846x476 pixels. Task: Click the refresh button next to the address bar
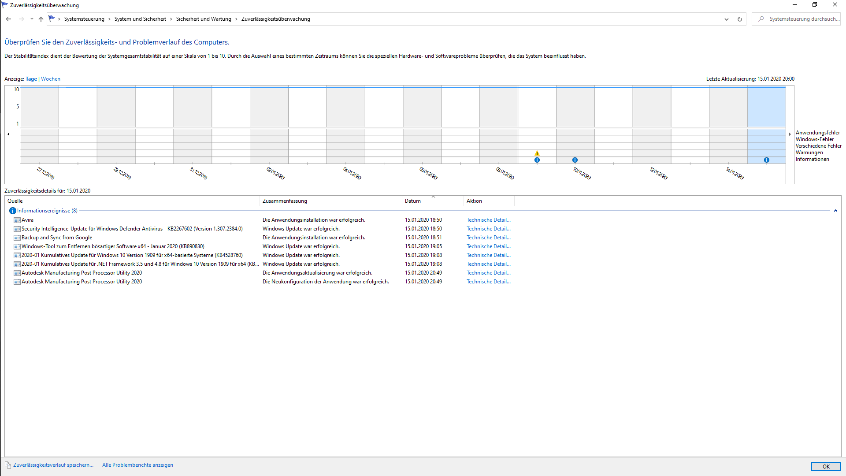740,19
